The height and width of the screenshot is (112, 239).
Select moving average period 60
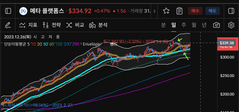point(52,44)
